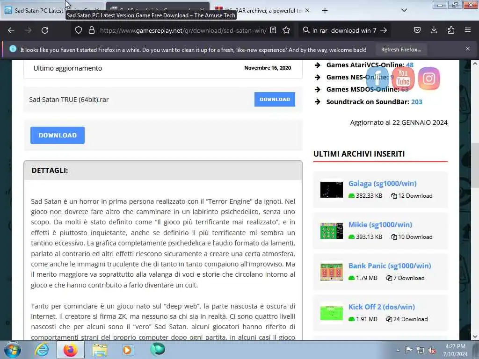Screen dimensions: 479x359
Task: Click Action Center flag tray icon
Action: tap(409, 350)
